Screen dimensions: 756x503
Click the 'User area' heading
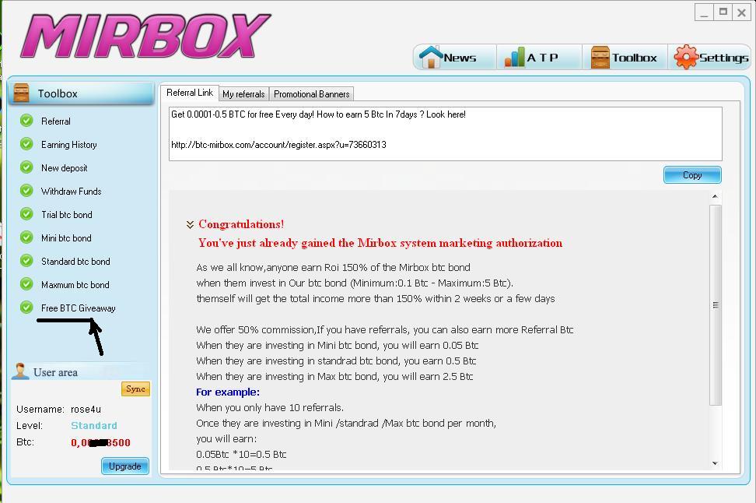click(x=55, y=372)
